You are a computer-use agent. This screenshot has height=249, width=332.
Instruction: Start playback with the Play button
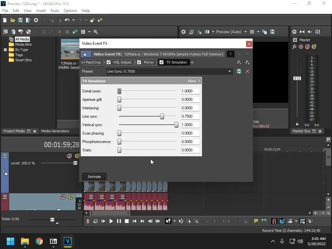tap(111, 221)
